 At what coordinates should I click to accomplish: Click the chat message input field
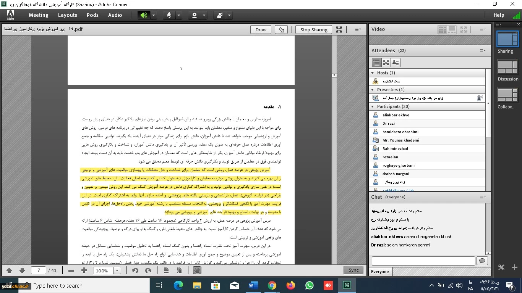pos(423,261)
